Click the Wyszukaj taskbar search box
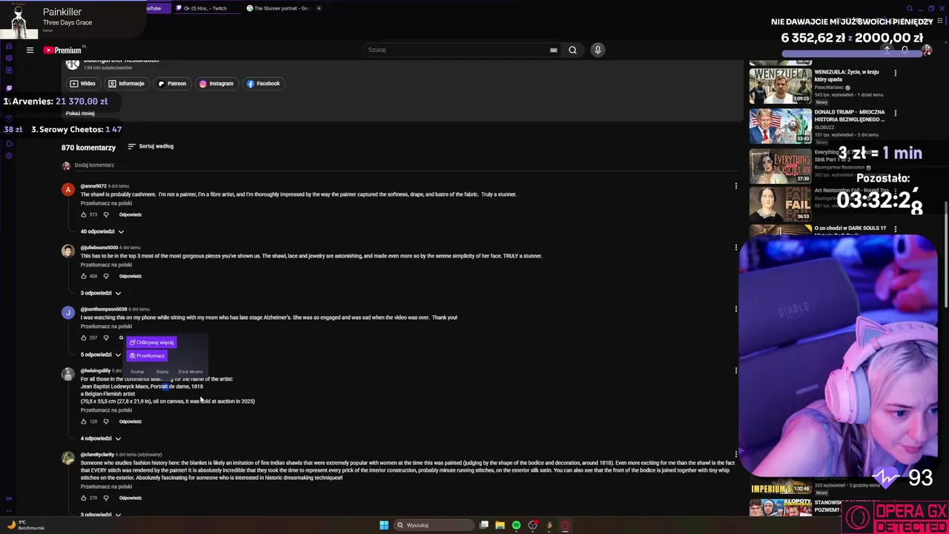The image size is (949, 534). tap(433, 525)
